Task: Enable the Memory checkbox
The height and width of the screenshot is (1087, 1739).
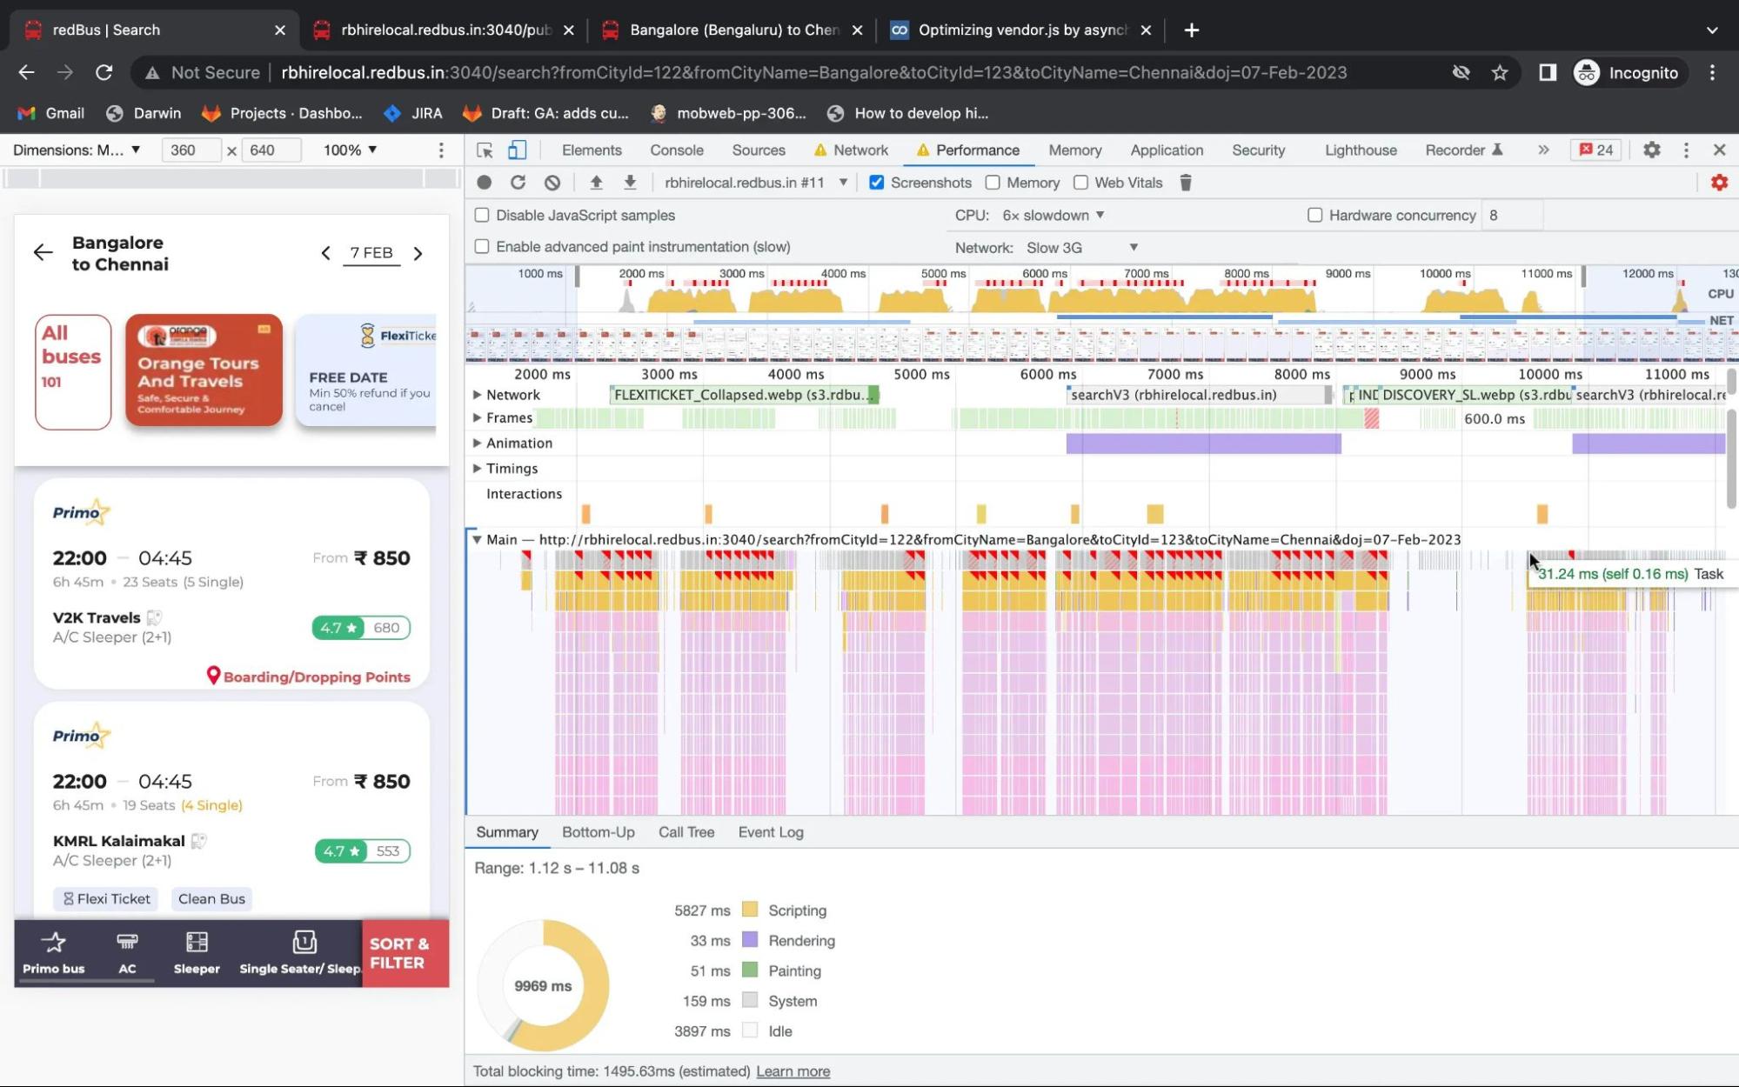Action: 993,182
